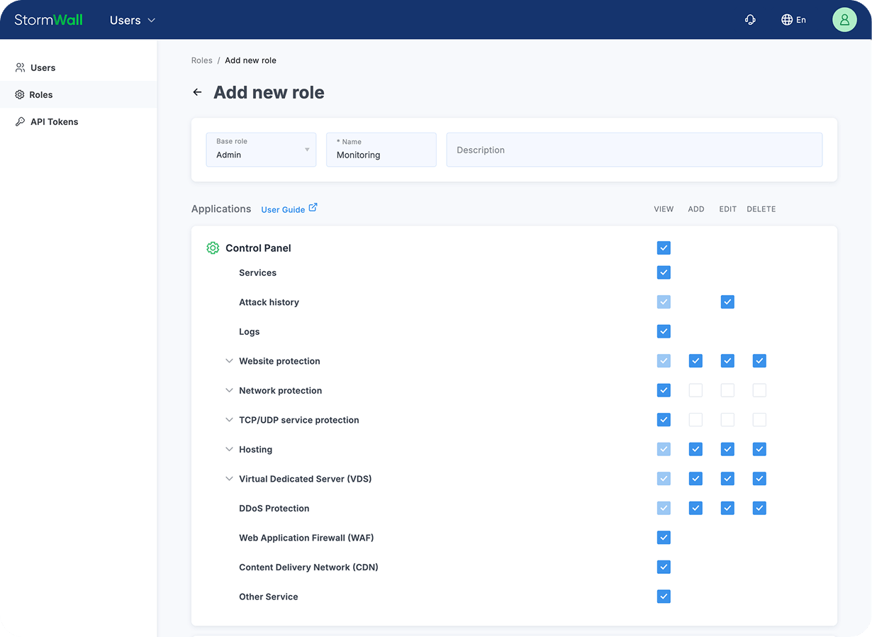Click the Users sidebar people icon

[x=20, y=67]
